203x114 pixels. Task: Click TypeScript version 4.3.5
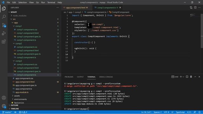click(x=189, y=112)
